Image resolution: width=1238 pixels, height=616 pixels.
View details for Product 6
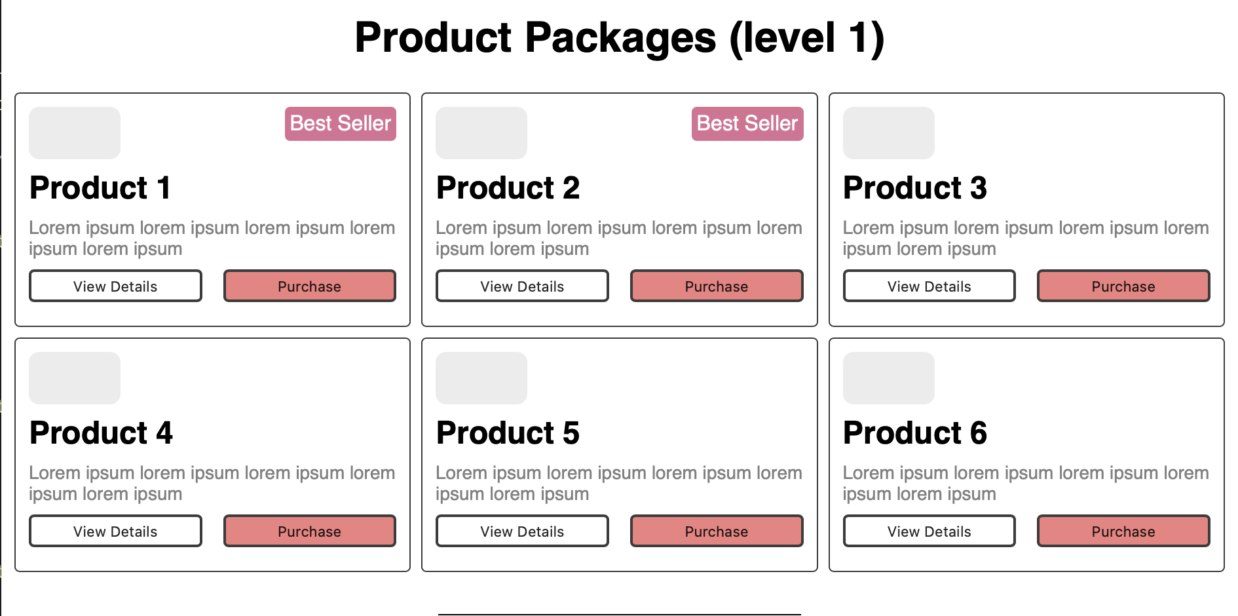coord(929,531)
